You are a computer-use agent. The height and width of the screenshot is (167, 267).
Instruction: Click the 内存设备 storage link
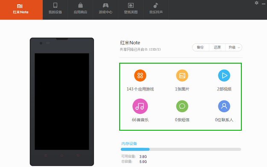pos(129,144)
